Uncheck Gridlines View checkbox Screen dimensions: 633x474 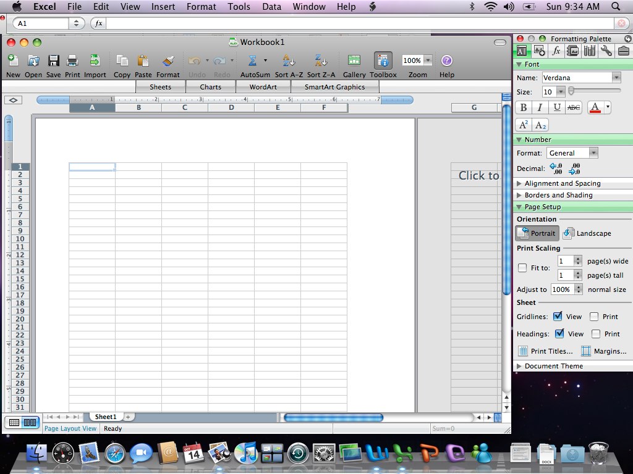558,317
